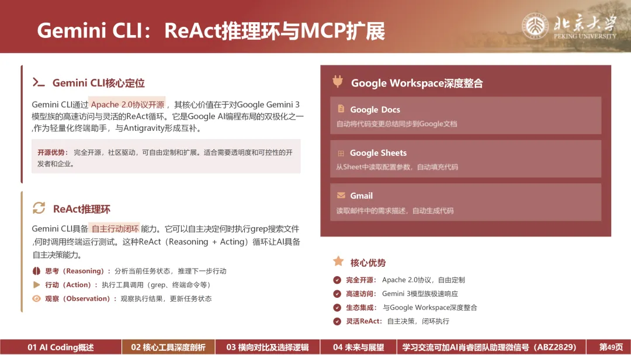Screen dimensions: 631x355
Task: Click the plug icon beside Google Workspace深度整合
Action: tap(338, 82)
